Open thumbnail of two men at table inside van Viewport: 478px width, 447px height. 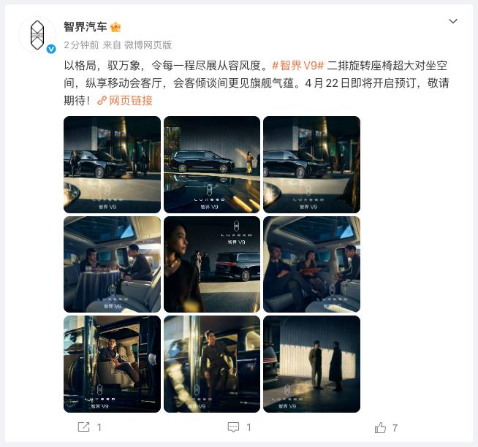click(112, 264)
